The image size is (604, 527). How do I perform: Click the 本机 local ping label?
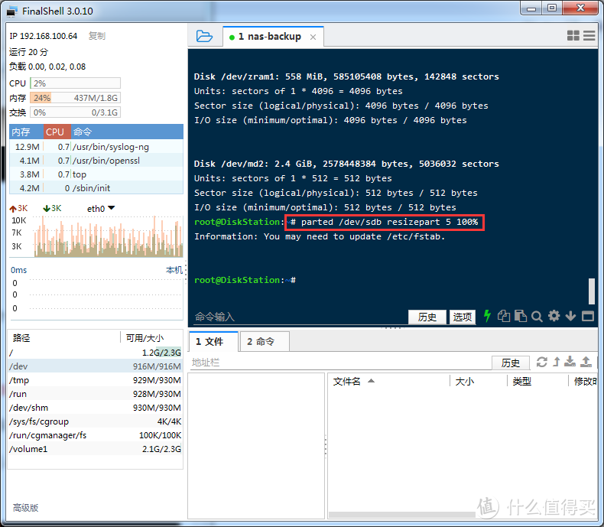pyautogui.click(x=174, y=270)
